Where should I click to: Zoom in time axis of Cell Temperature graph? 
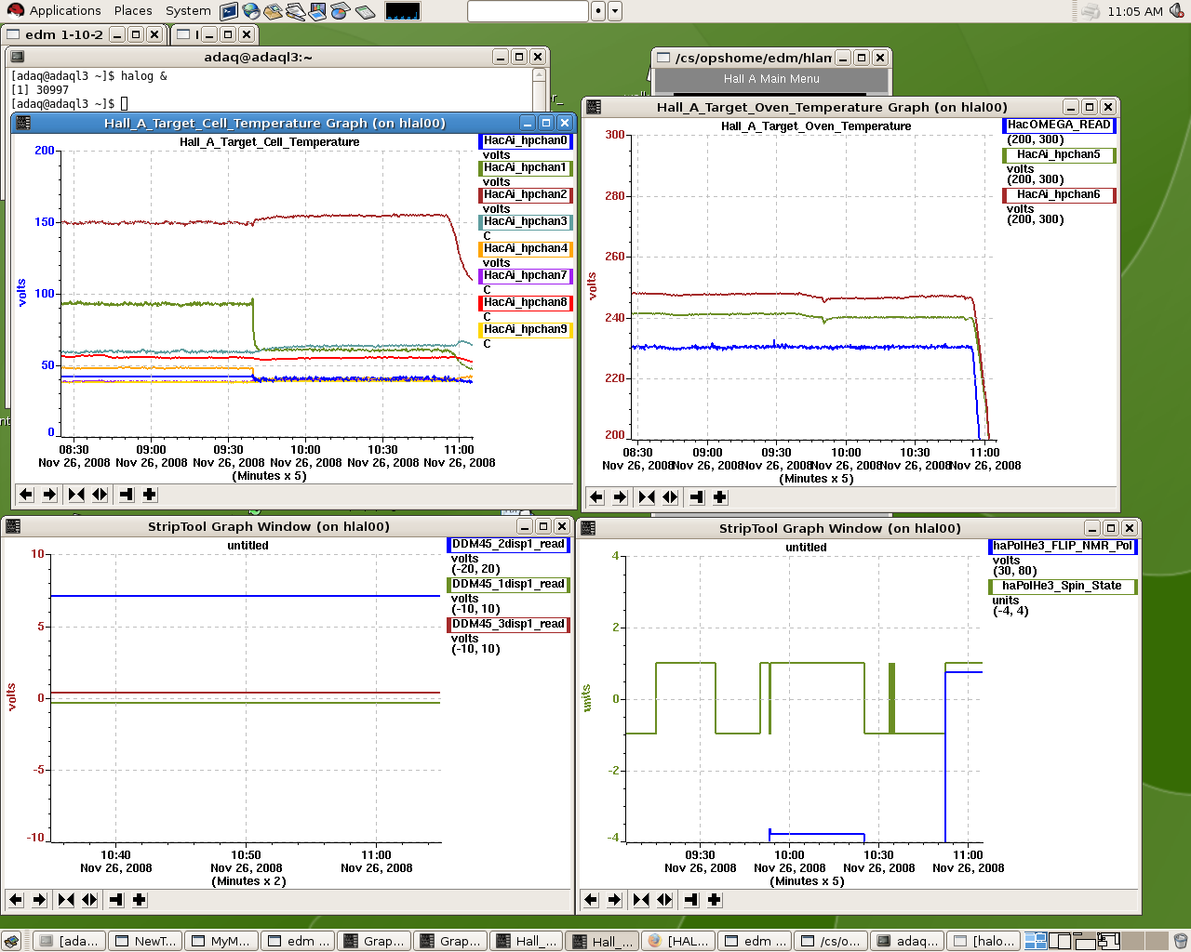point(76,495)
